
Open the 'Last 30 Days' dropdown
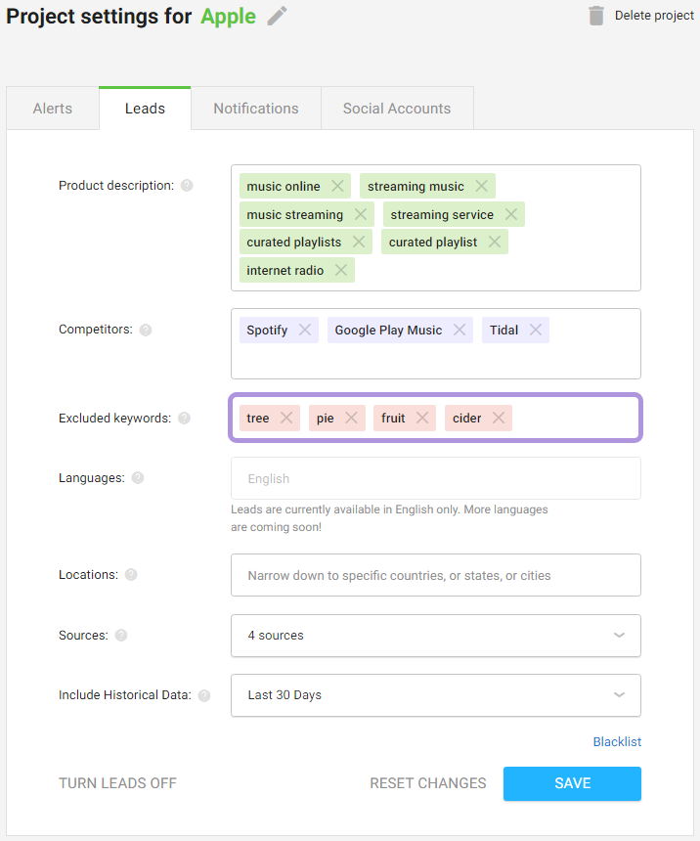pos(436,695)
